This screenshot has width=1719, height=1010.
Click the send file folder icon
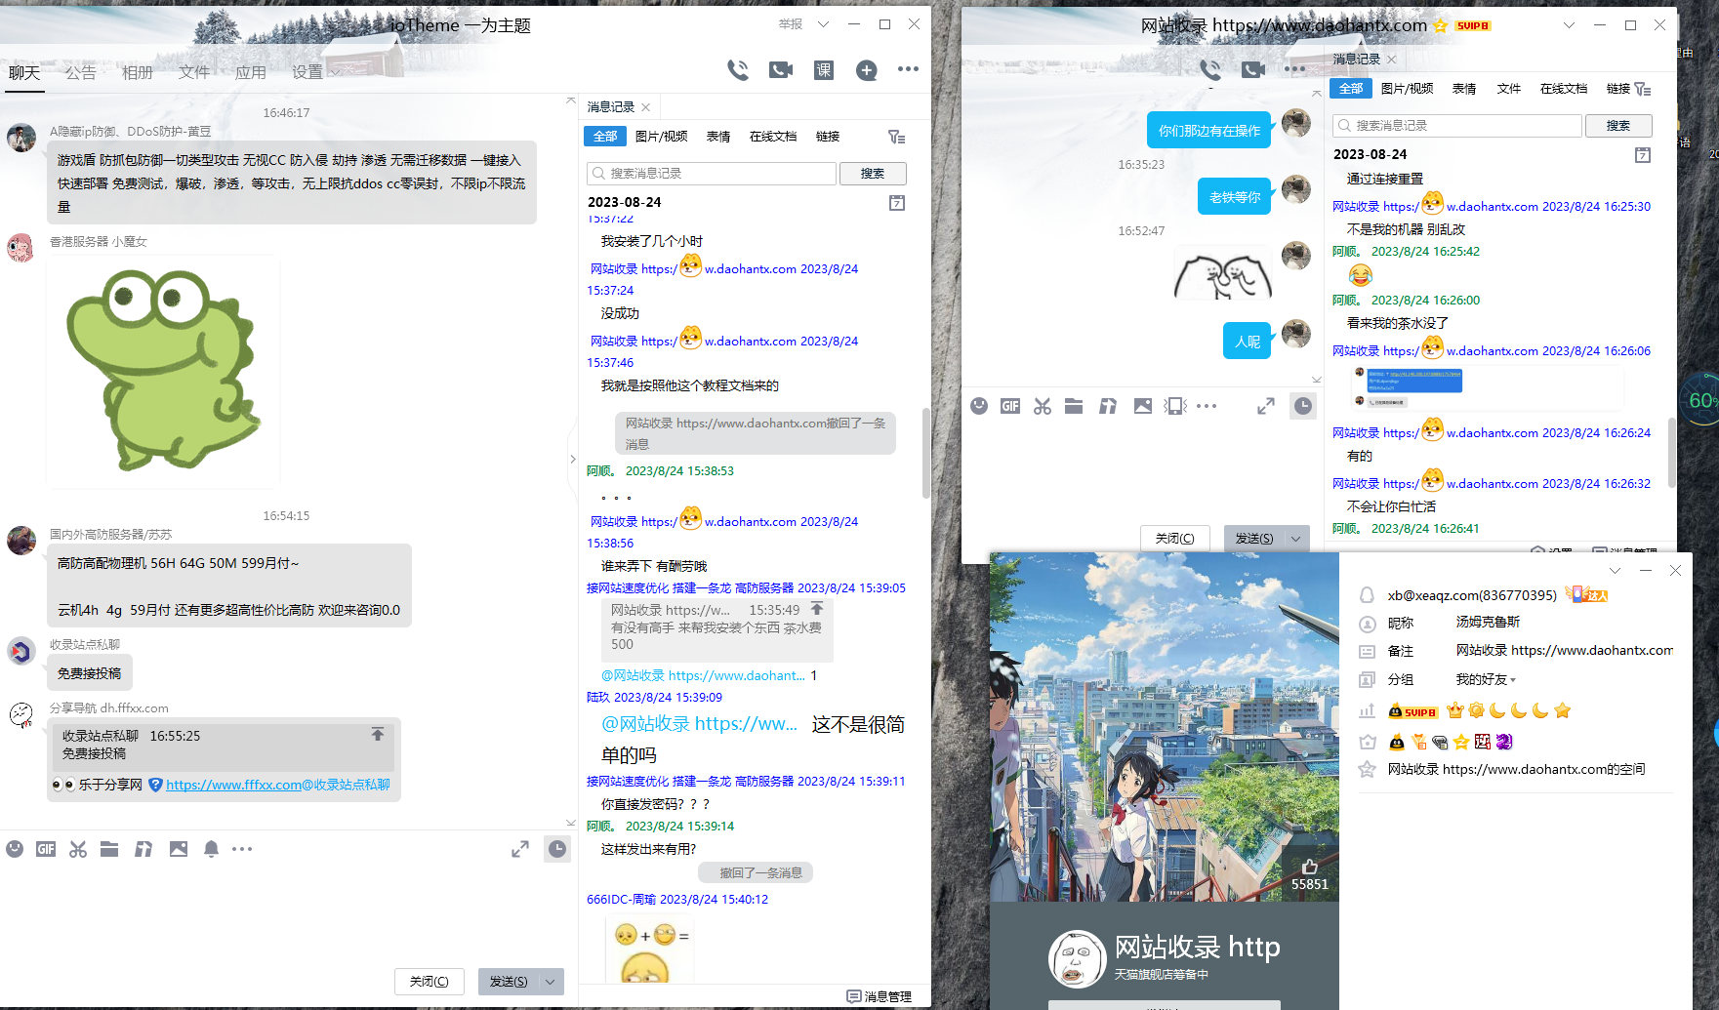108,849
